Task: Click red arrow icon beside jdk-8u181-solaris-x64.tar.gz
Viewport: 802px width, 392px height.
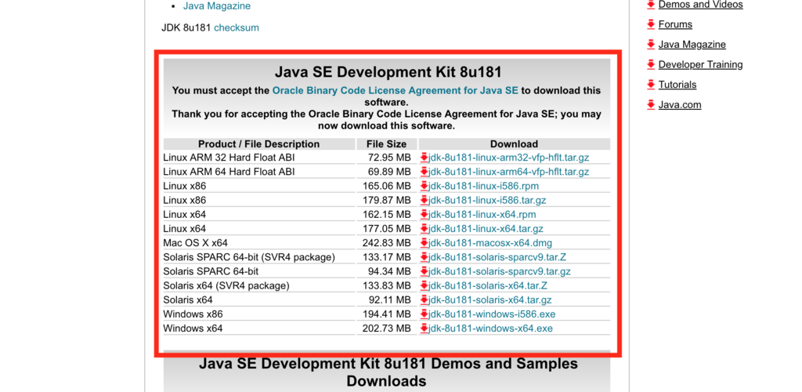Action: pos(424,300)
